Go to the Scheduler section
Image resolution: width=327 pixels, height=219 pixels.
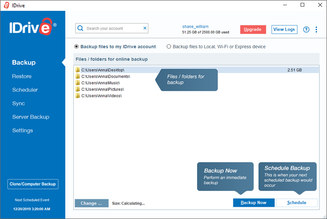(25, 90)
